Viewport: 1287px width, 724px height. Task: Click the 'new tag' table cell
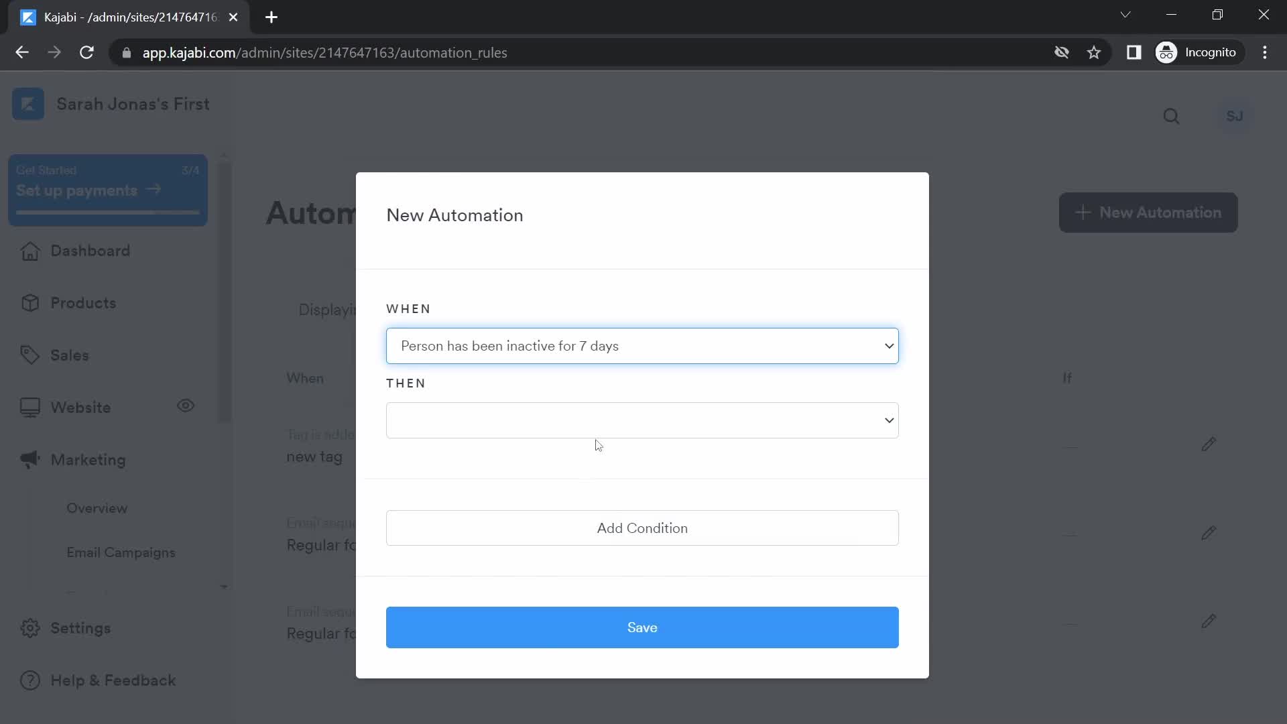(314, 457)
